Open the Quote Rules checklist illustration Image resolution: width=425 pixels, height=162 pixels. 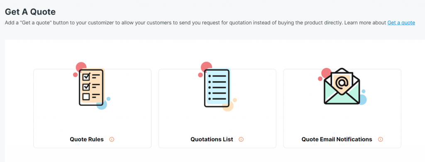tap(91, 86)
